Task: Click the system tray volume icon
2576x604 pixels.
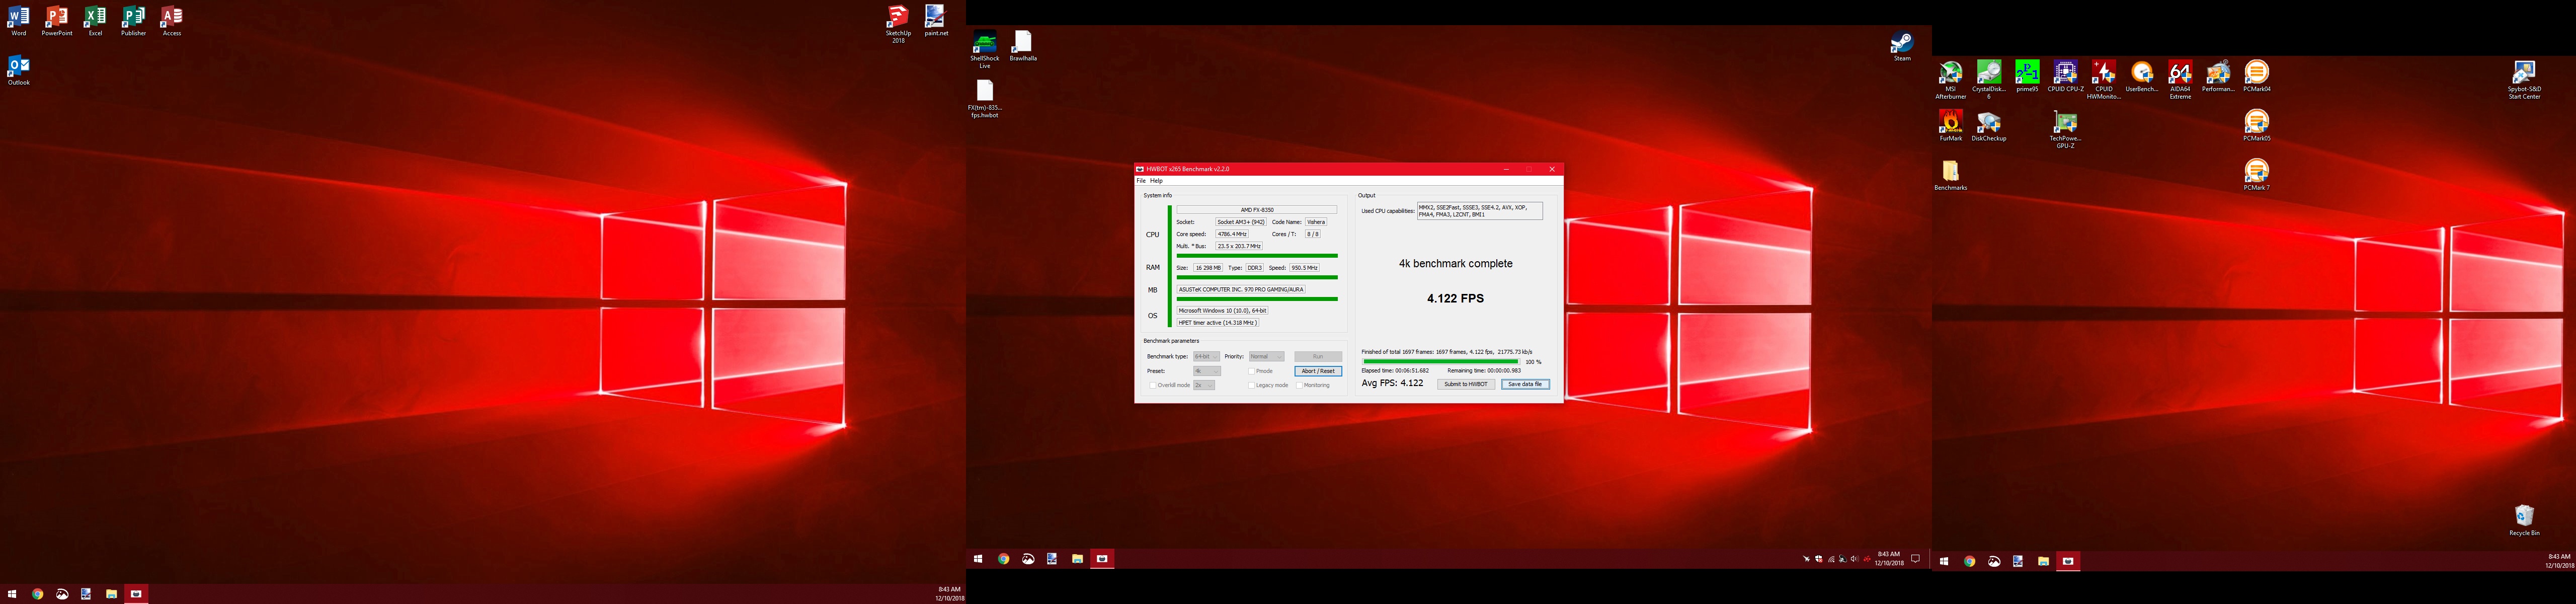Action: tap(1854, 559)
